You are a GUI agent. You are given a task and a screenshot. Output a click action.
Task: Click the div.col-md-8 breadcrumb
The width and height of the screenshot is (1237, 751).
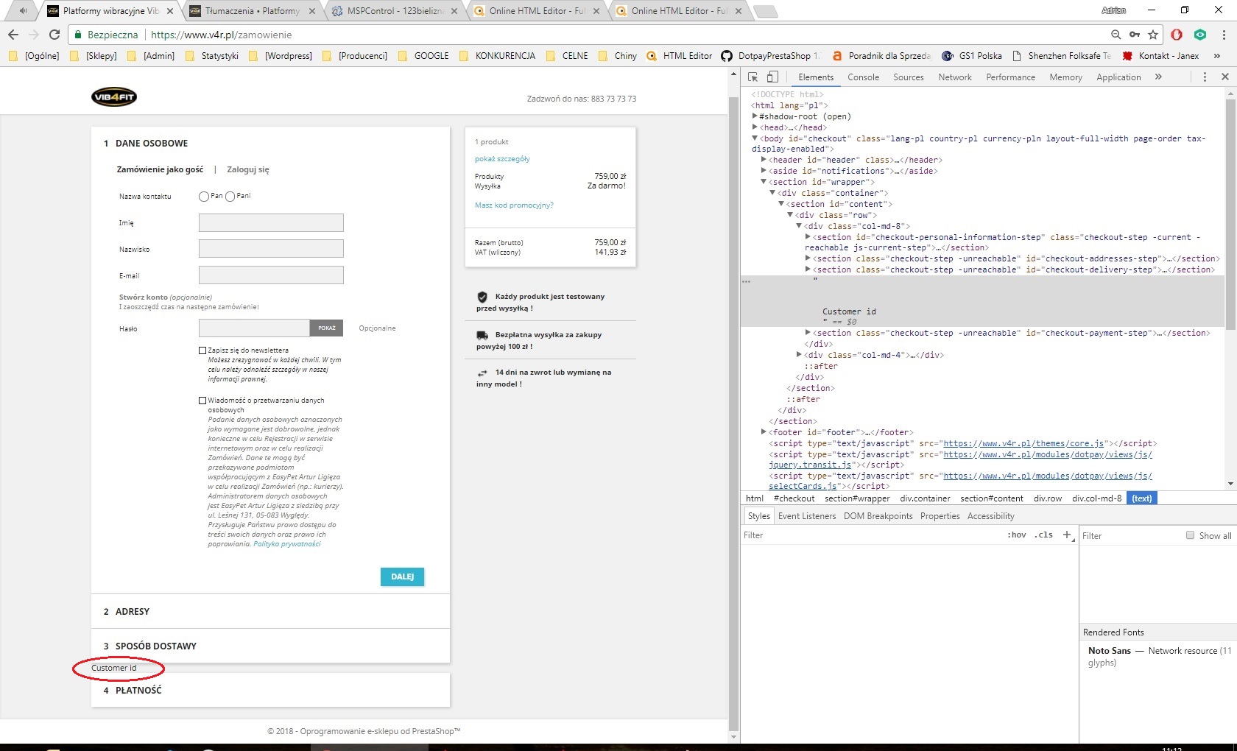click(1097, 498)
